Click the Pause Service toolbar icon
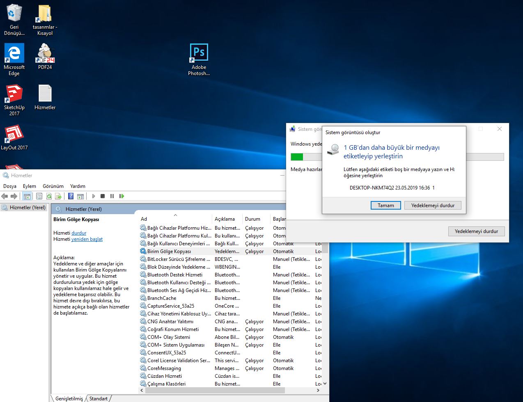Screen dimensions: 523x402 tap(112, 196)
